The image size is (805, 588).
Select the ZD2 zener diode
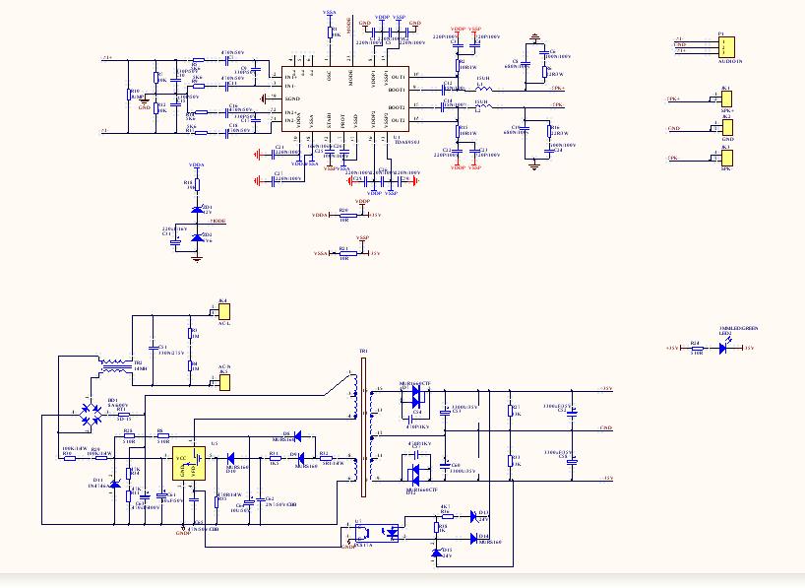coord(197,237)
